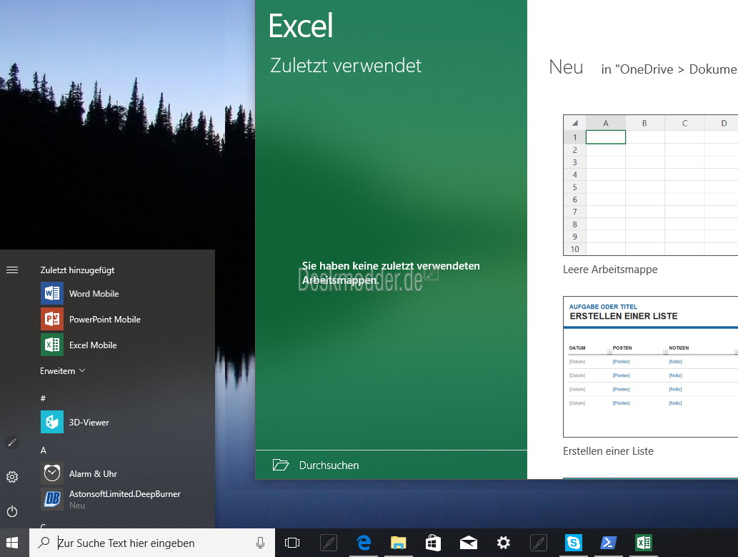Click the "Sie haben keine zuletzt verwendeten Arbeitsmappen." message

point(391,273)
